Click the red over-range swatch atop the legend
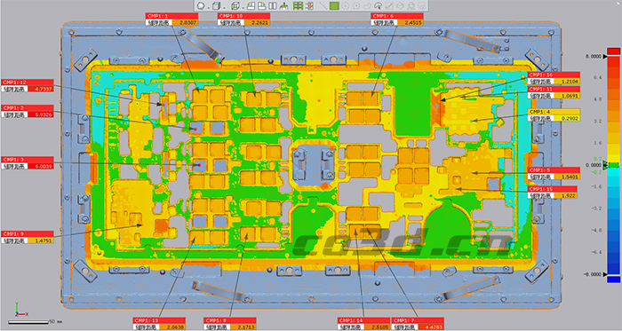This screenshot has height=331, width=622. (613, 51)
